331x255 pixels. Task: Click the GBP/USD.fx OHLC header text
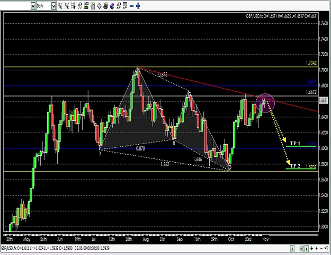pyautogui.click(x=282, y=16)
